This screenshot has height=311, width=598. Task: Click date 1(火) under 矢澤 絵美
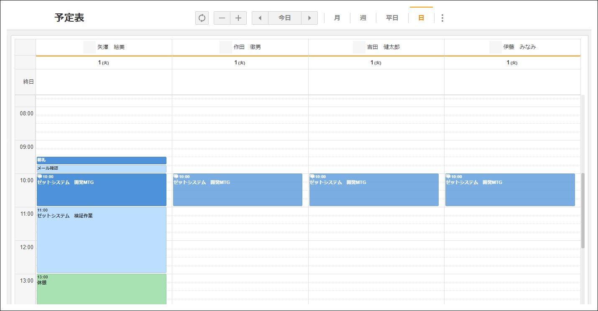tap(104, 63)
